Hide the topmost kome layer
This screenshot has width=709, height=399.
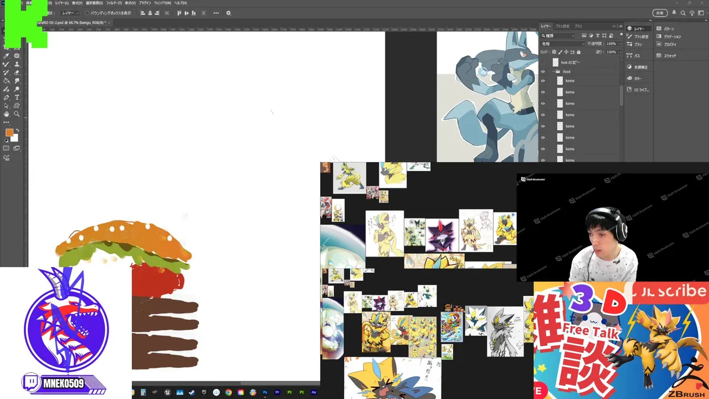click(543, 81)
